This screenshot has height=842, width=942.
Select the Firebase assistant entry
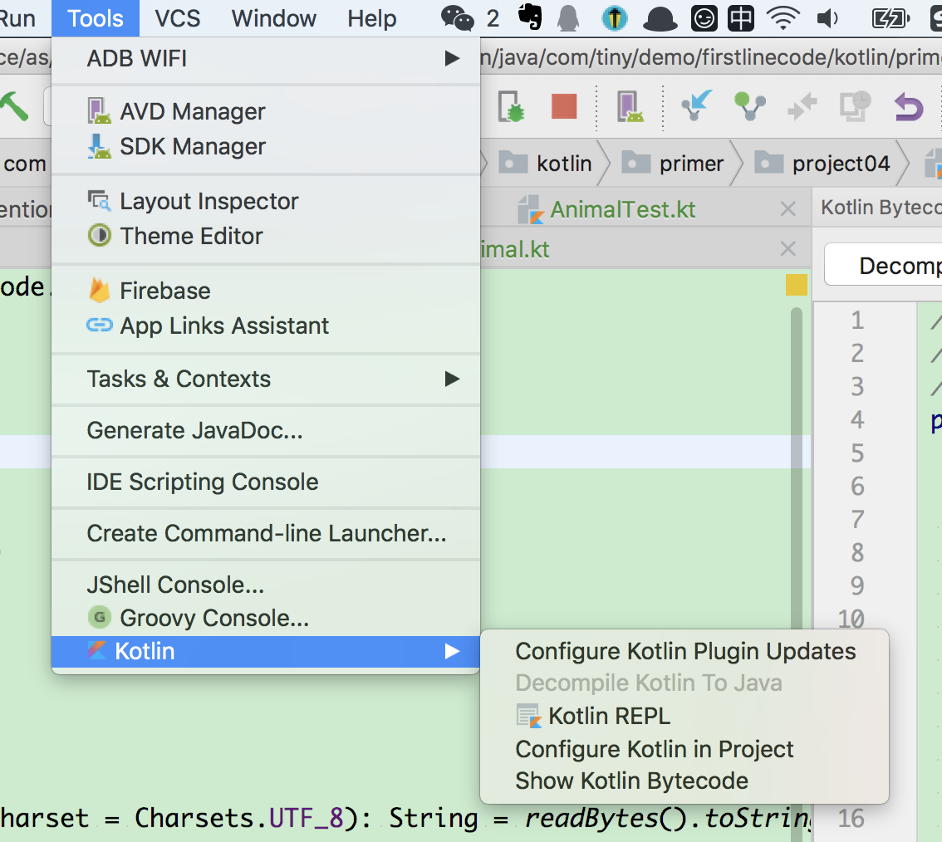point(163,291)
